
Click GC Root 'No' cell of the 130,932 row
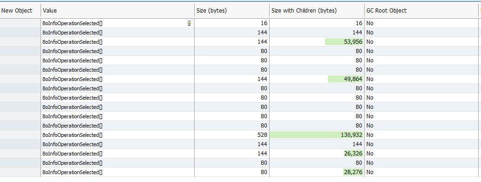tap(370, 135)
